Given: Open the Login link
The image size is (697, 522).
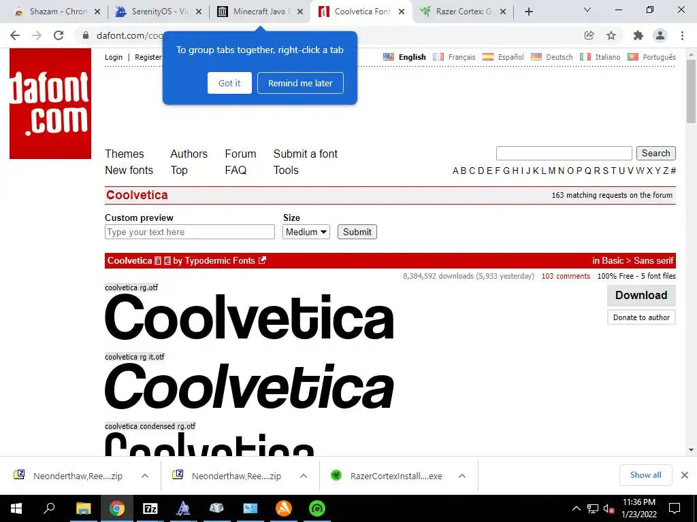Looking at the screenshot, I should [x=114, y=57].
